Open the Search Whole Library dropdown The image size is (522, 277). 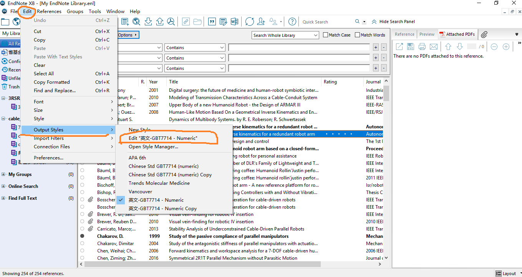pos(285,35)
